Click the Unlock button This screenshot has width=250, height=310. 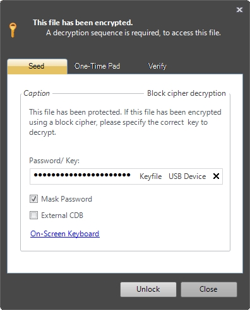tap(148, 289)
